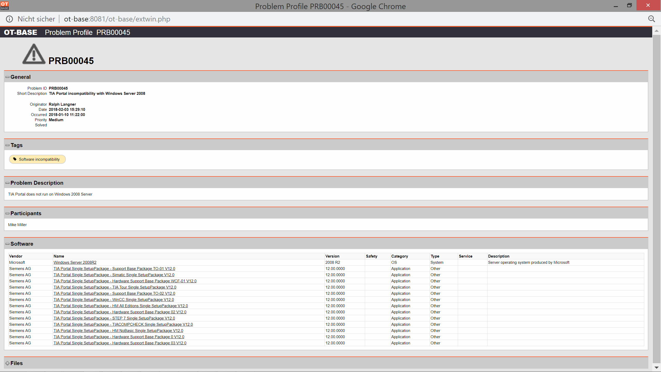Click the address bar URL field
The width and height of the screenshot is (661, 372).
point(117,19)
